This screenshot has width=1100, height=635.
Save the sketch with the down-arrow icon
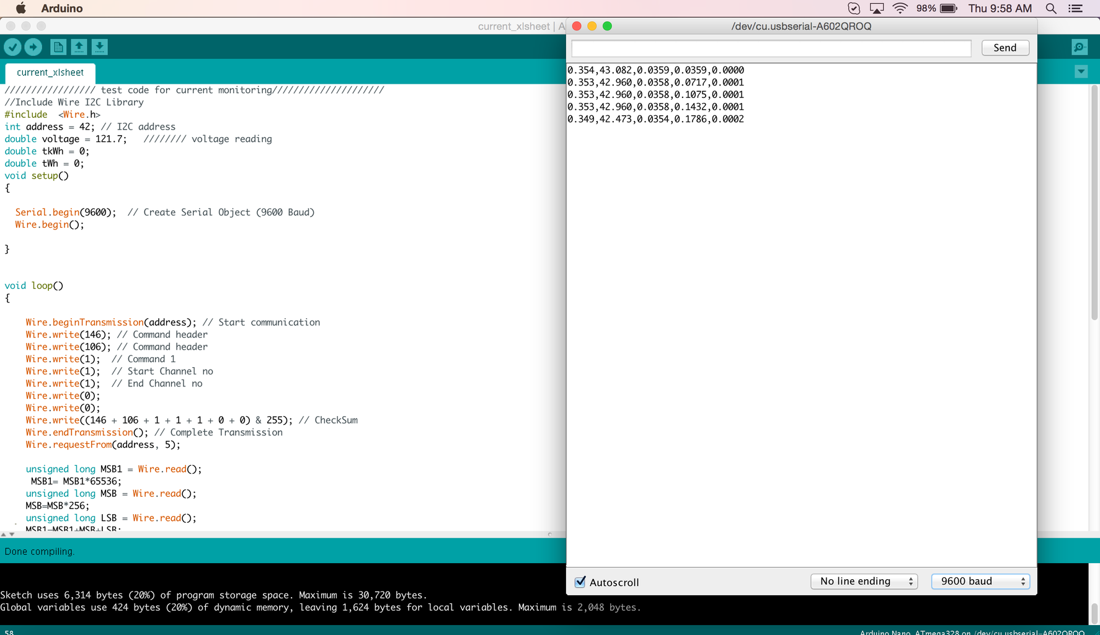100,47
